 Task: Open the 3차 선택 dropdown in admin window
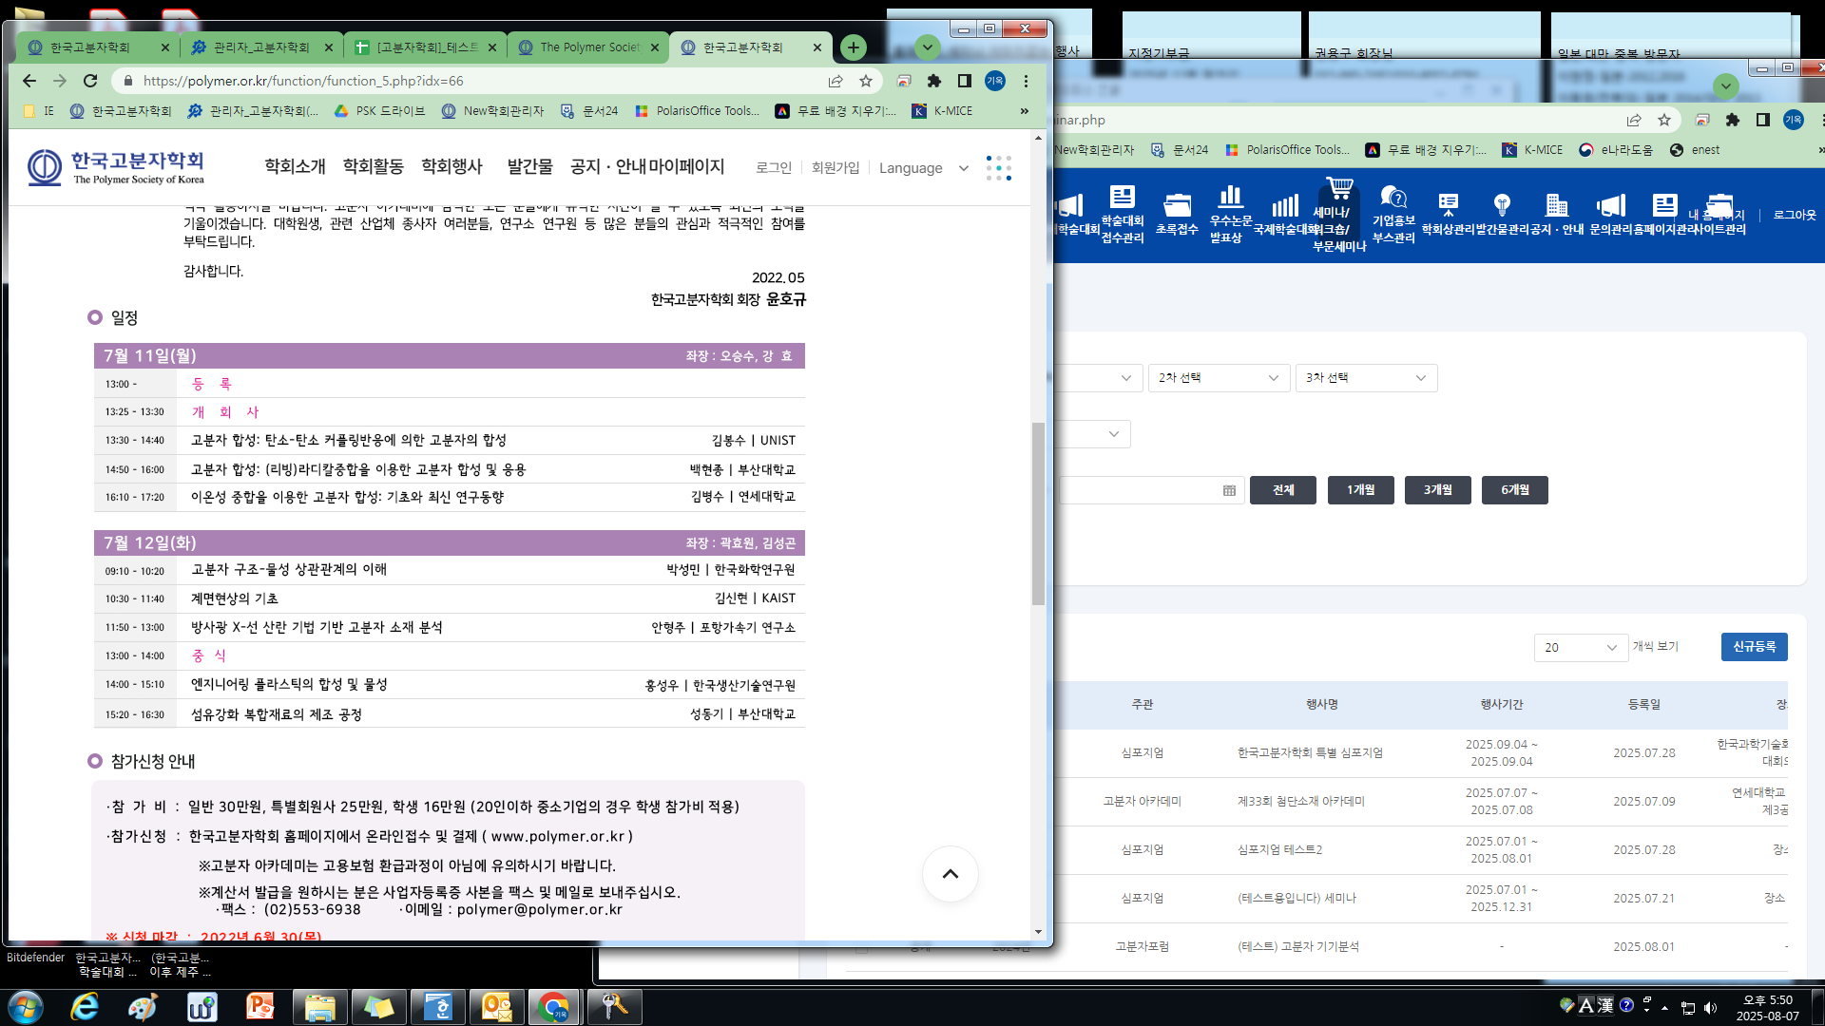pyautogui.click(x=1366, y=377)
